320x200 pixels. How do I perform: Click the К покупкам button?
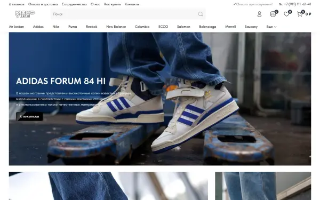(29, 116)
